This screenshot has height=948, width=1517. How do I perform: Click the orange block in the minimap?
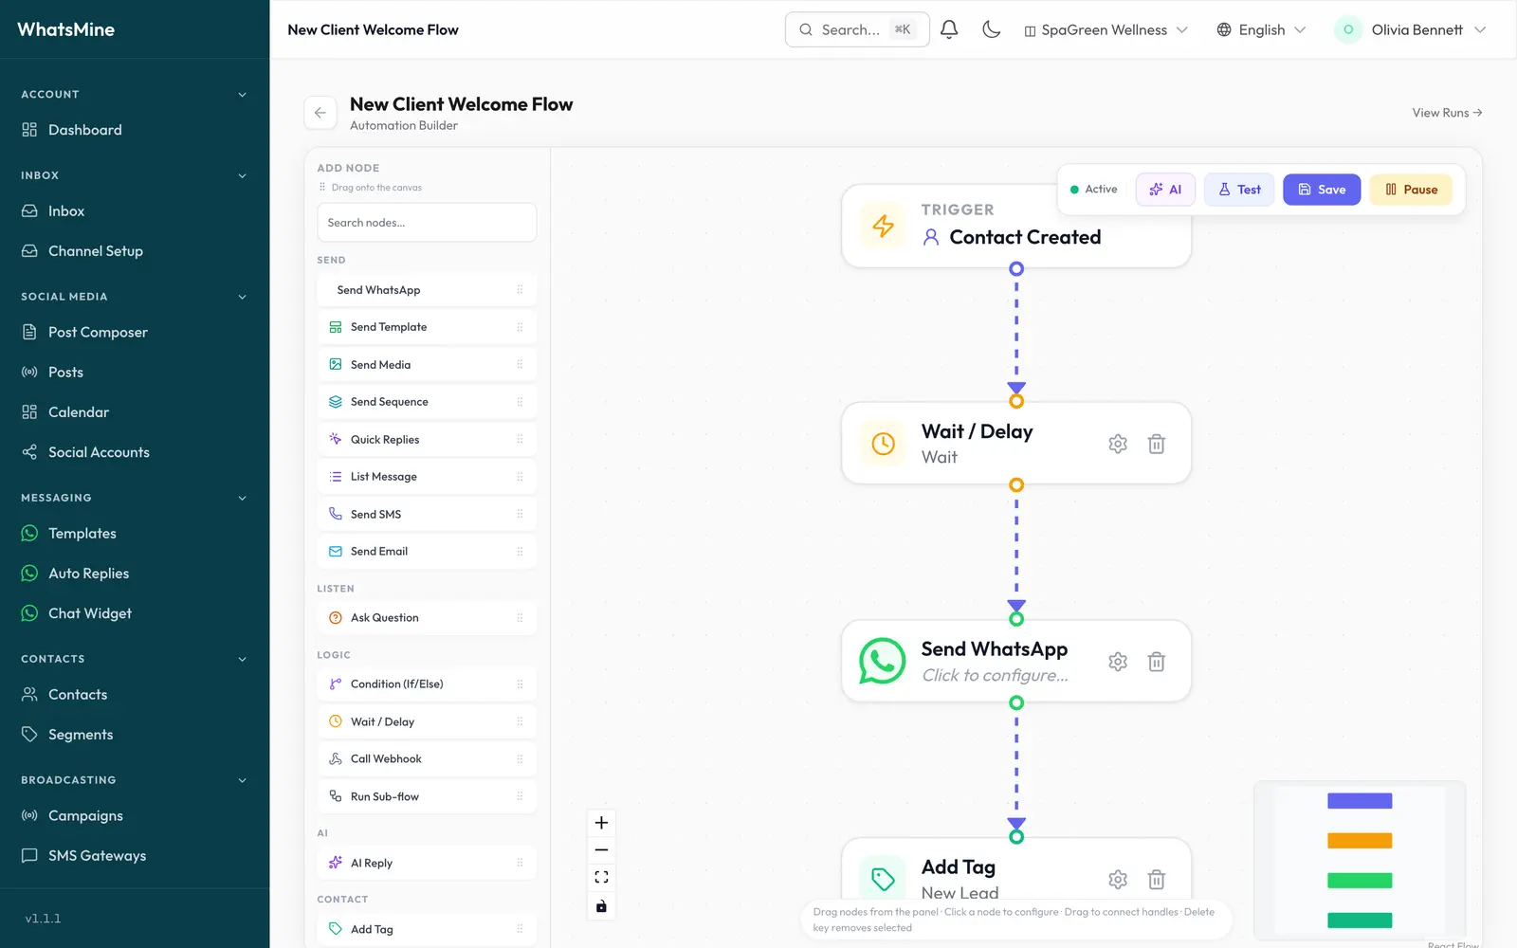coord(1360,841)
